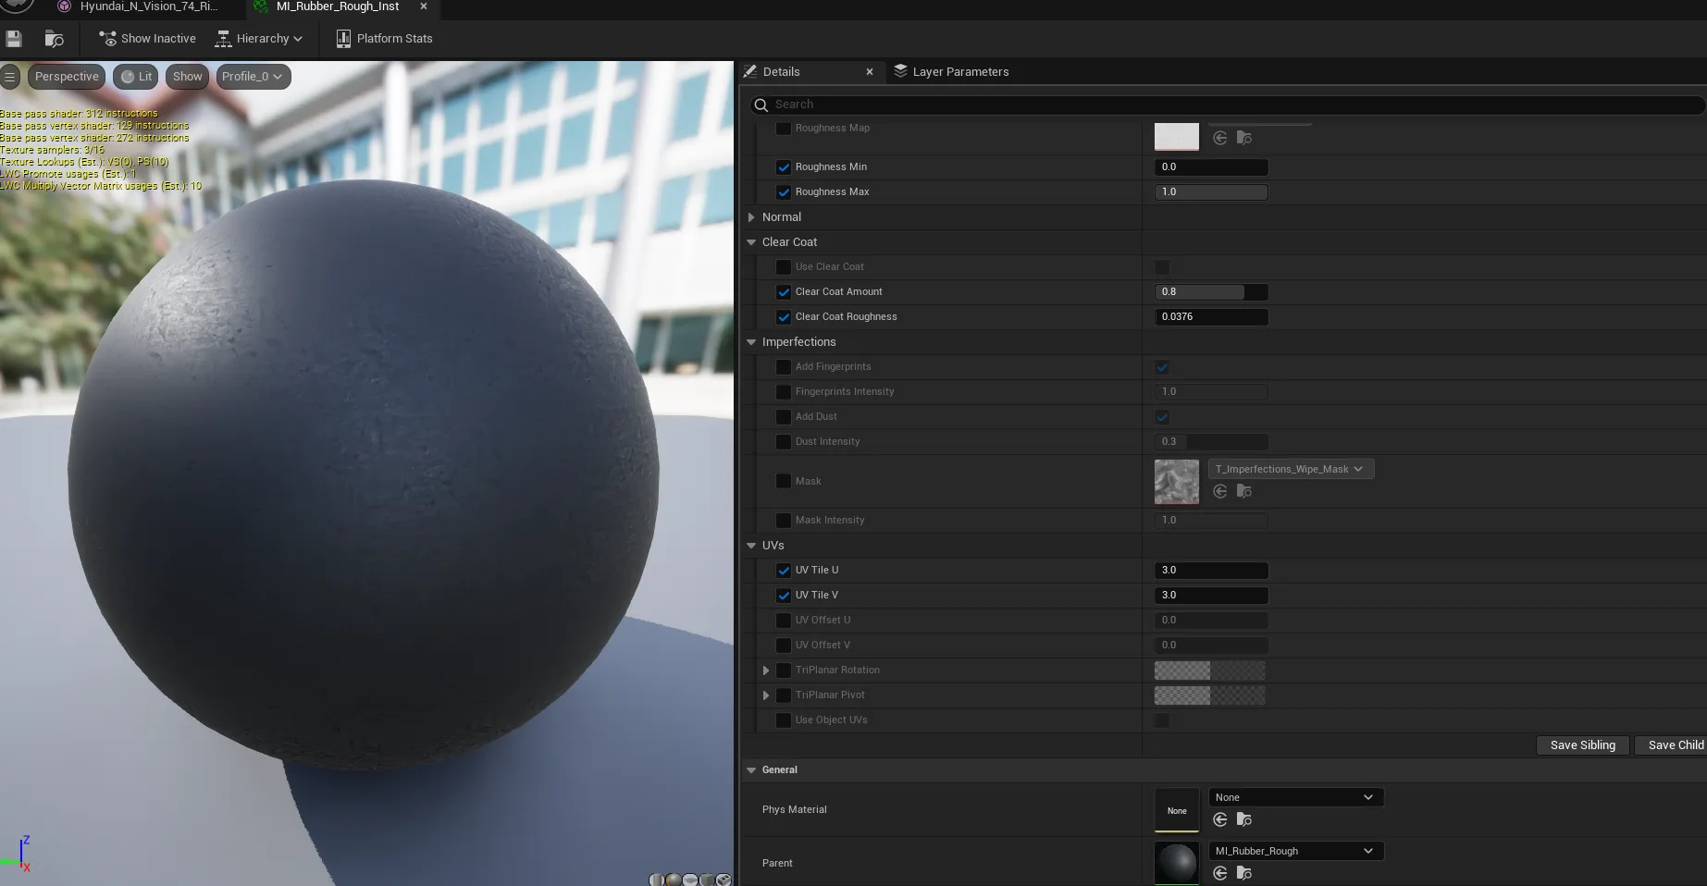Collapse the Imperfections section

coord(751,342)
